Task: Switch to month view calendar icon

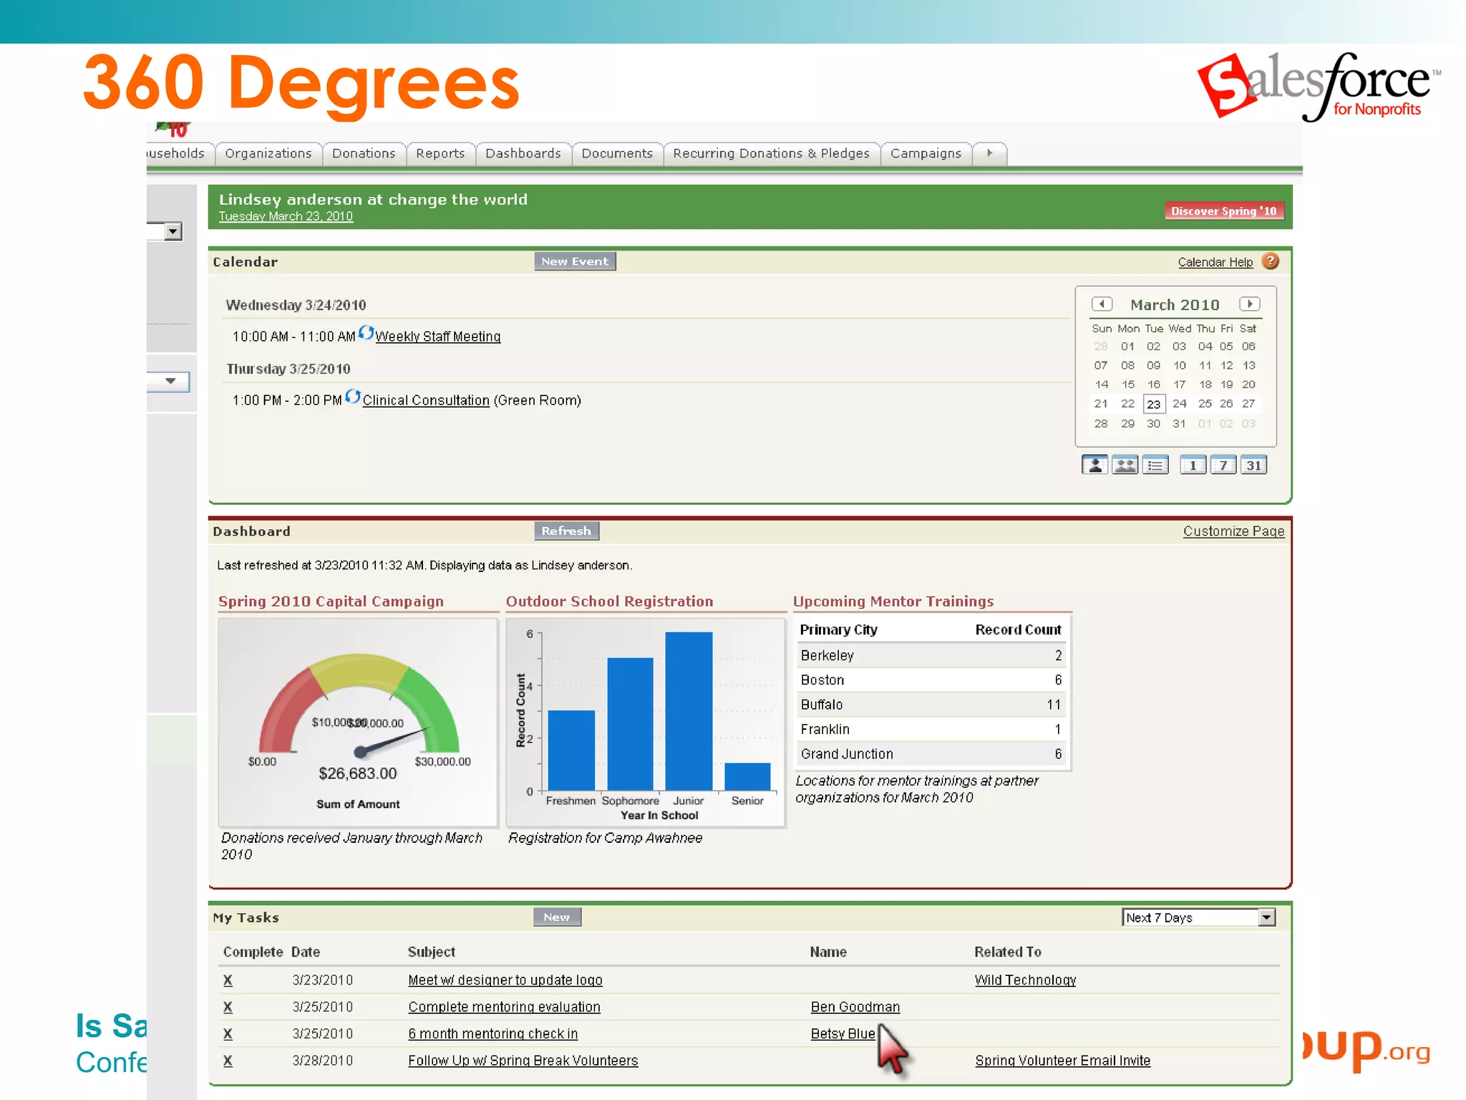Action: click(1253, 465)
